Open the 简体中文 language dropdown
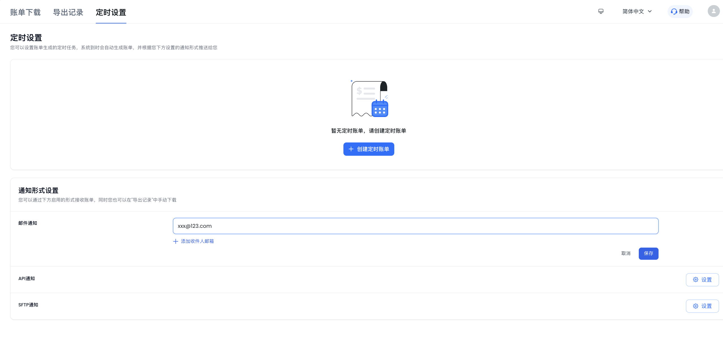The image size is (723, 342). (x=633, y=11)
